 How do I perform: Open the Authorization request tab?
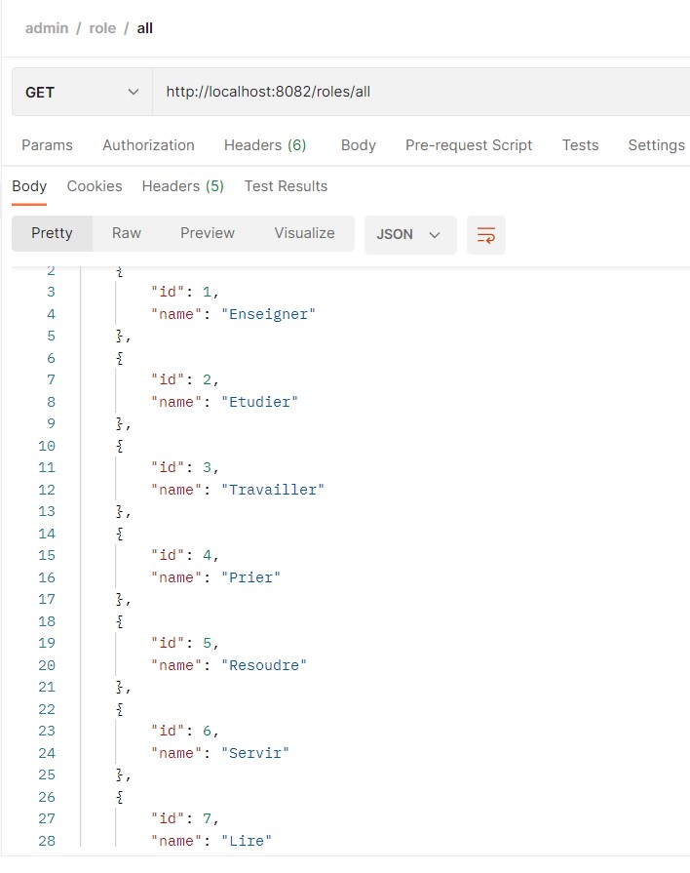click(x=148, y=144)
